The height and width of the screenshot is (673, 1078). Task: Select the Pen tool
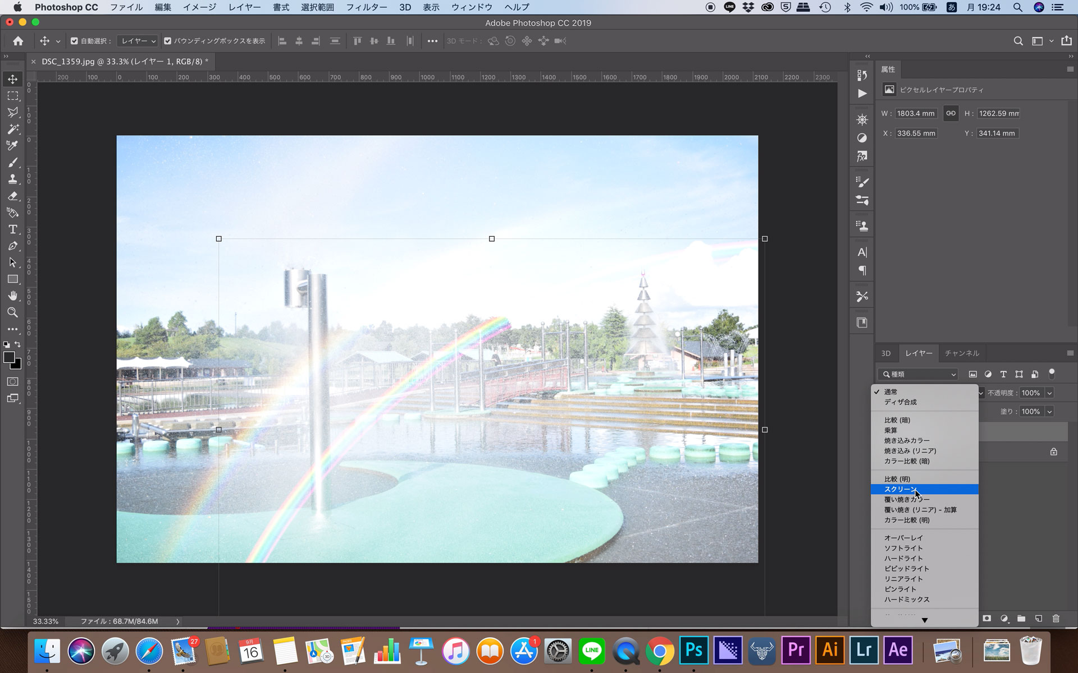[13, 246]
